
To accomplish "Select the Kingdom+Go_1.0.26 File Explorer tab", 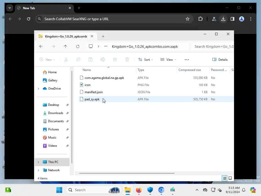I will (67, 36).
